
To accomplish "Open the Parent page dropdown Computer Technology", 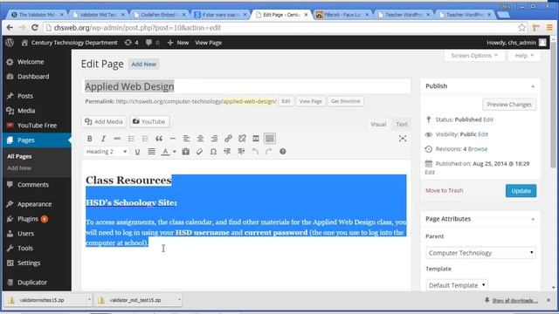I will tap(480, 253).
